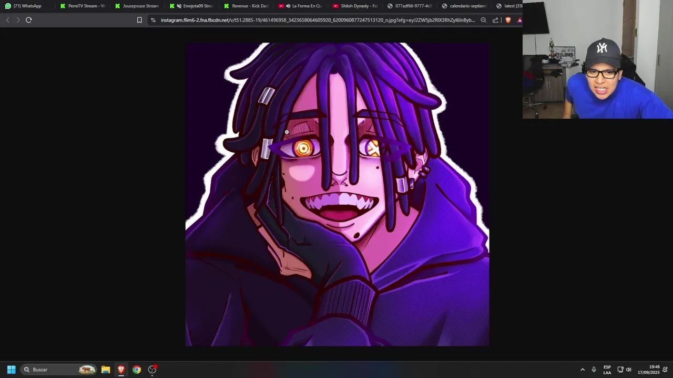Open the Revenue - Kick Dashboard tab
673x378 pixels.
[x=247, y=6]
